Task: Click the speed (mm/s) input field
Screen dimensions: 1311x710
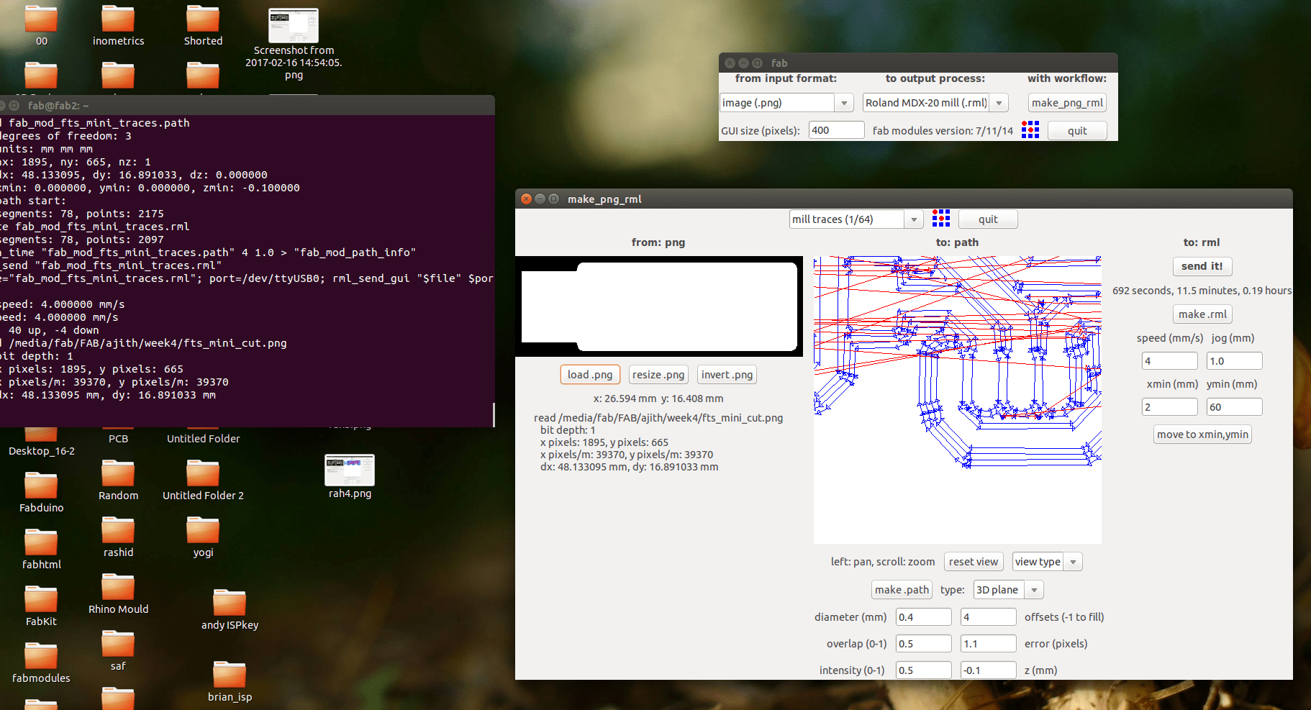Action: [x=1169, y=361]
